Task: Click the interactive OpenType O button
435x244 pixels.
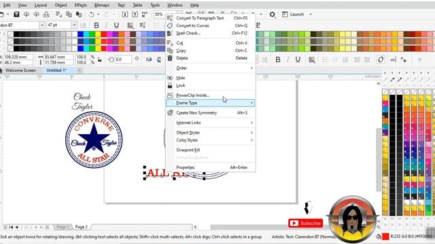Action: pos(381,60)
